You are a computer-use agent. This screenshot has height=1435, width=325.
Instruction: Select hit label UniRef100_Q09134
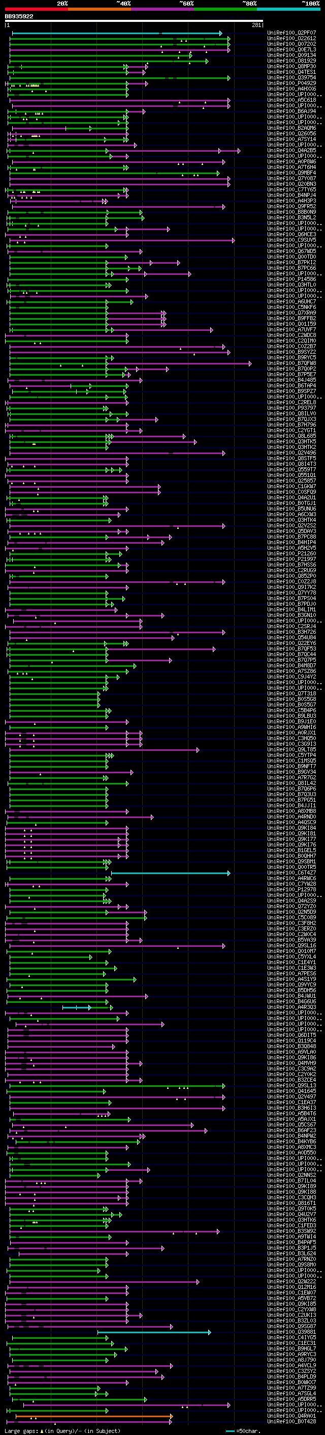[x=291, y=55]
